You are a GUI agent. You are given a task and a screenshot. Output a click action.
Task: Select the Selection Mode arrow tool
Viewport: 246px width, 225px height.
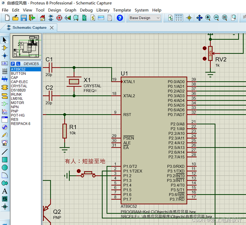5,40
